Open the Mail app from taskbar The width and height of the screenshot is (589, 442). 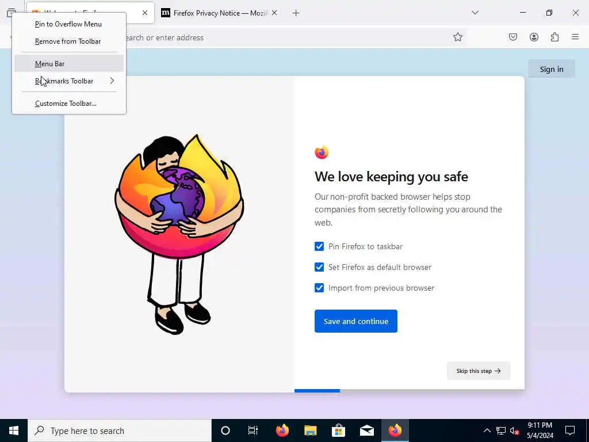[x=366, y=430]
